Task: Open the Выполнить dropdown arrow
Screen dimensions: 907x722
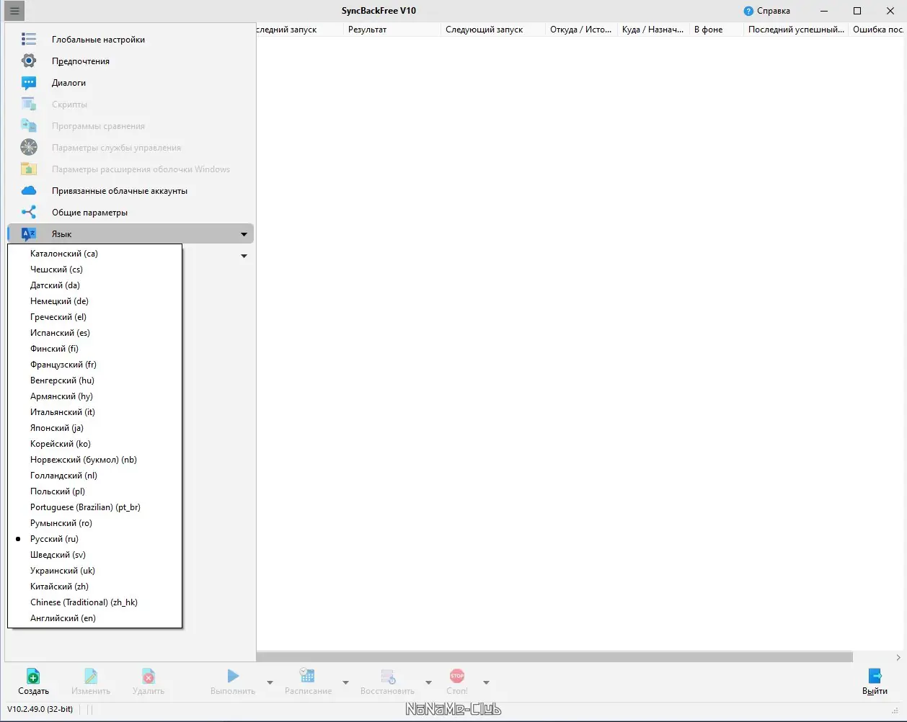Action: click(x=270, y=682)
